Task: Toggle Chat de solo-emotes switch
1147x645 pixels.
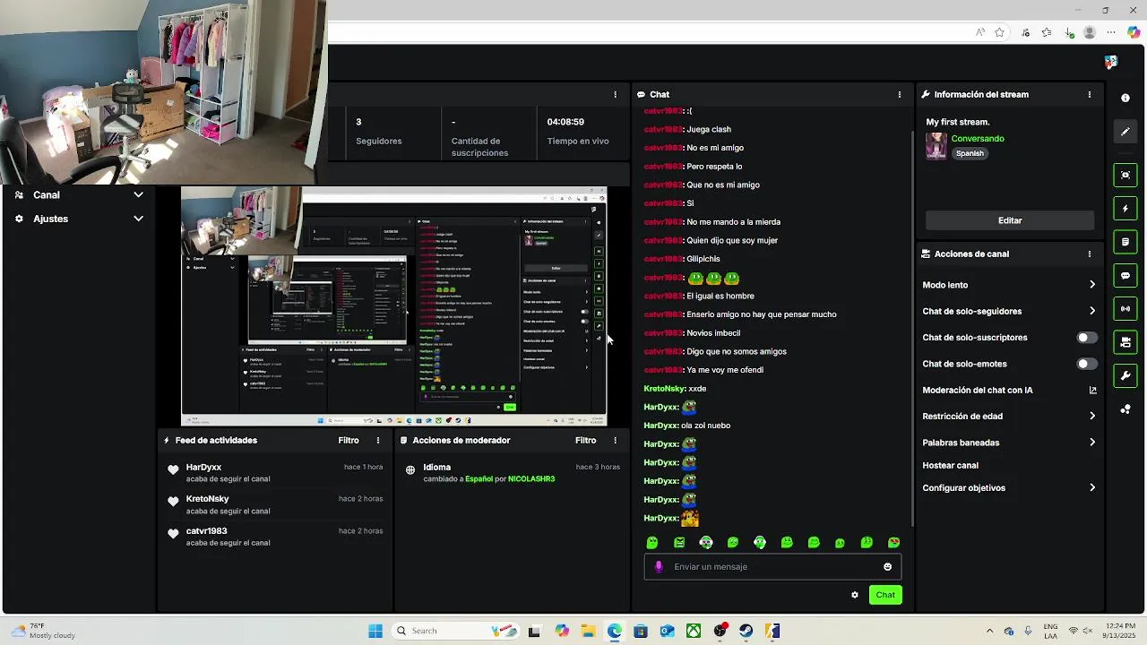Action: 1086,364
